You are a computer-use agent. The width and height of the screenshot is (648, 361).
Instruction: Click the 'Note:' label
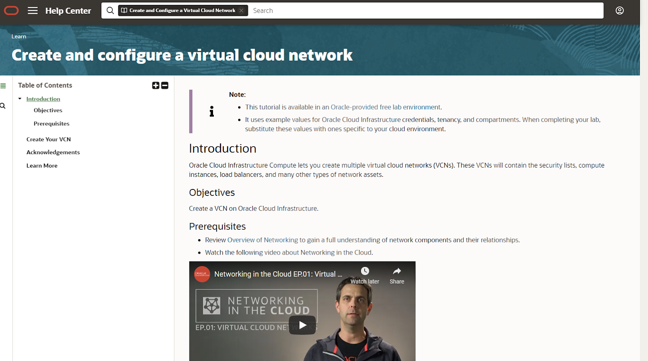point(237,95)
